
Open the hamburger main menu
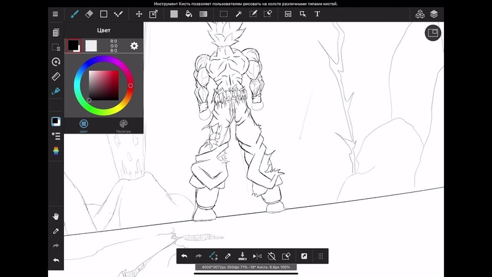click(x=55, y=14)
